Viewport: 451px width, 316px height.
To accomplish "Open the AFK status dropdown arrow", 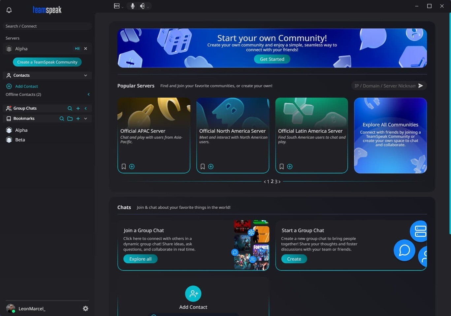I will pyautogui.click(x=122, y=7).
